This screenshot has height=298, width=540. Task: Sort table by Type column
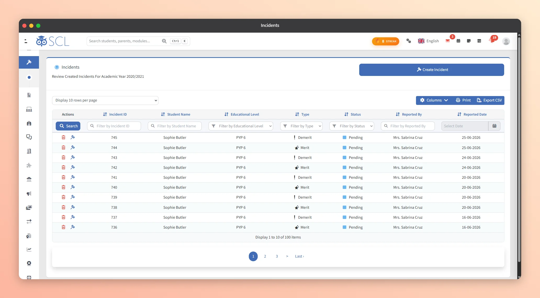[x=302, y=115]
